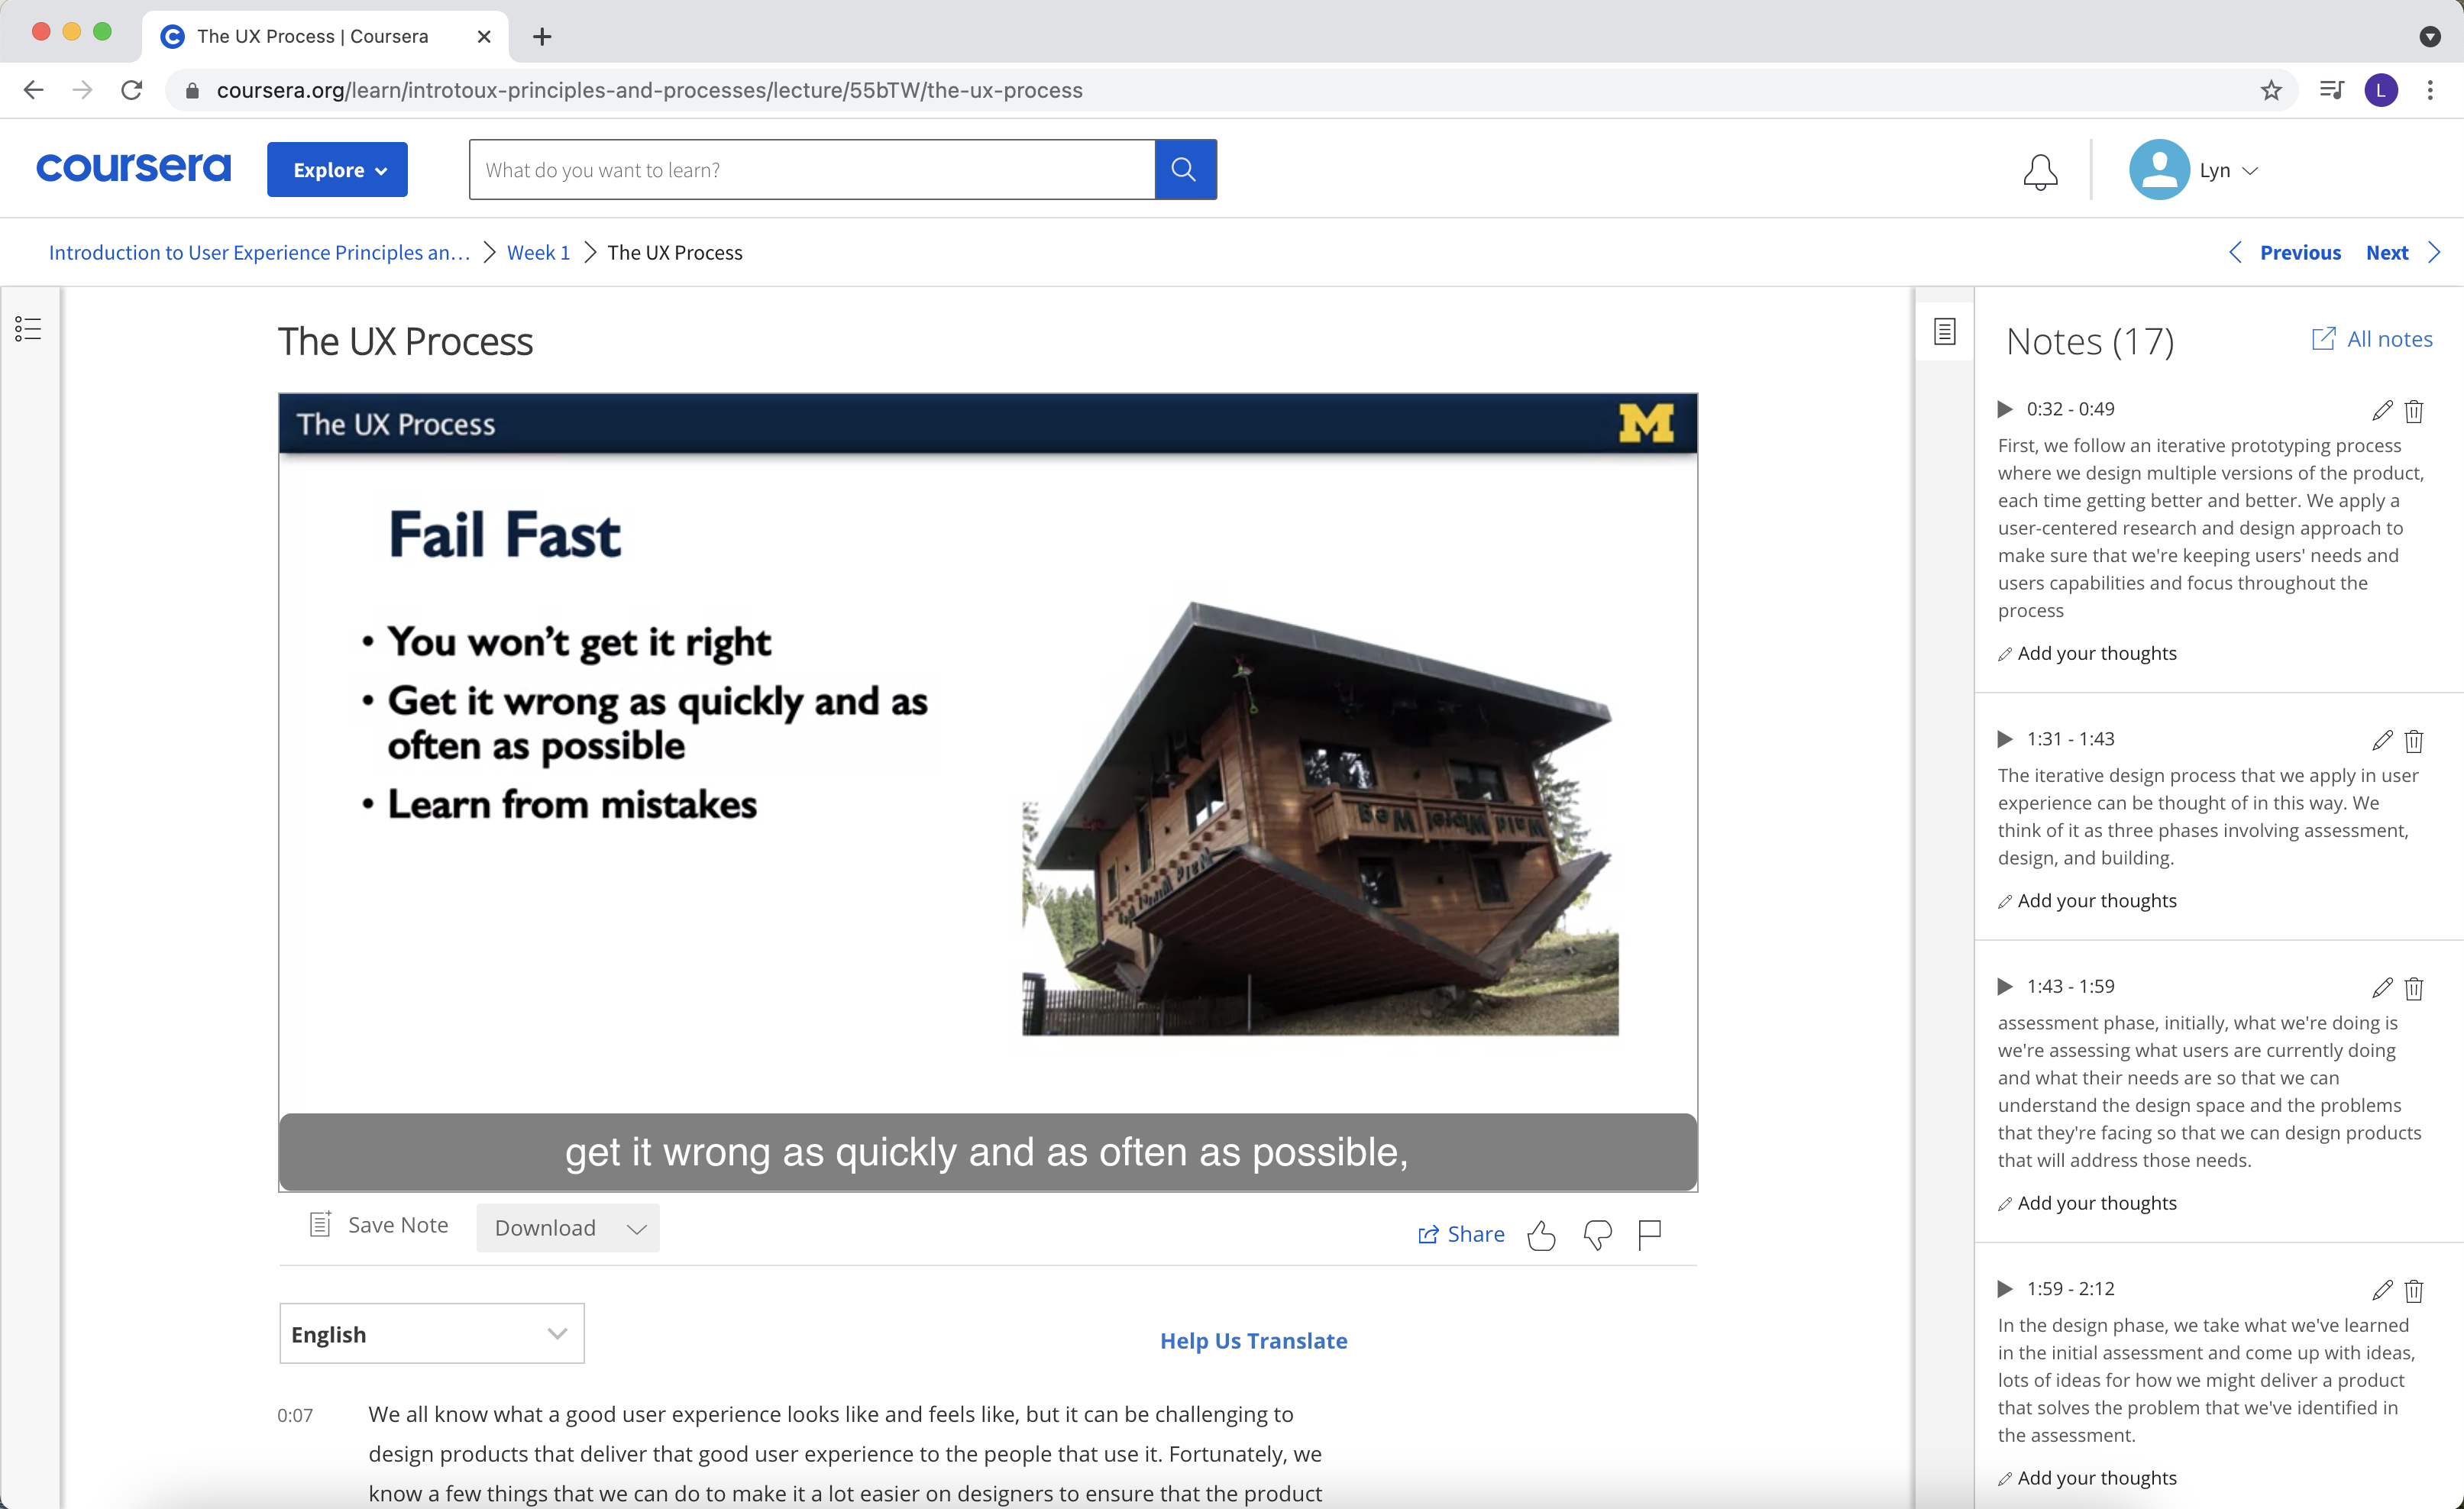The height and width of the screenshot is (1509, 2464).
Task: Play the 1:43 - 1:59 note clip
Action: pos(2004,987)
